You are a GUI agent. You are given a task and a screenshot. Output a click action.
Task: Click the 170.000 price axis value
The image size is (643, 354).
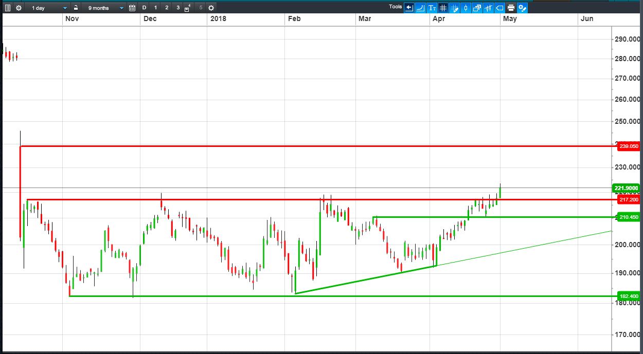628,334
